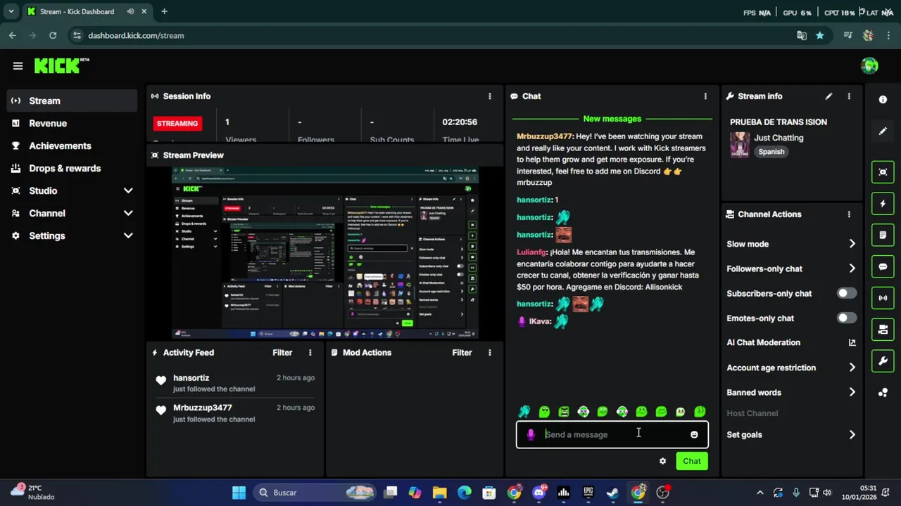The width and height of the screenshot is (901, 506).
Task: Click the green Chat send button
Action: click(x=691, y=461)
